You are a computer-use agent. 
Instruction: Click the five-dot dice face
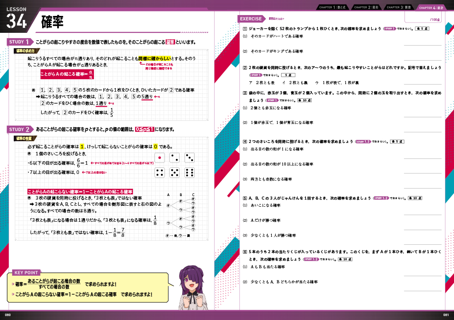175,173
